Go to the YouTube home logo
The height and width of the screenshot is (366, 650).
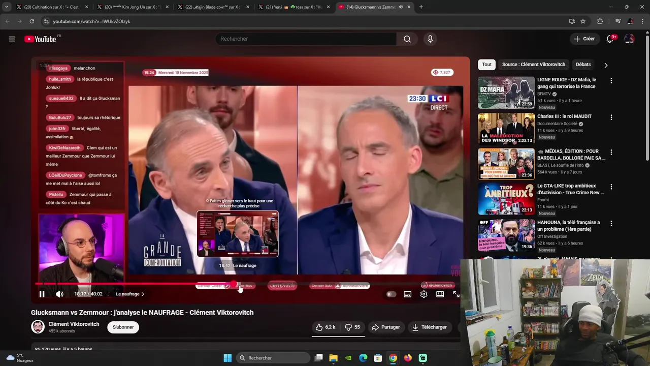[40, 39]
